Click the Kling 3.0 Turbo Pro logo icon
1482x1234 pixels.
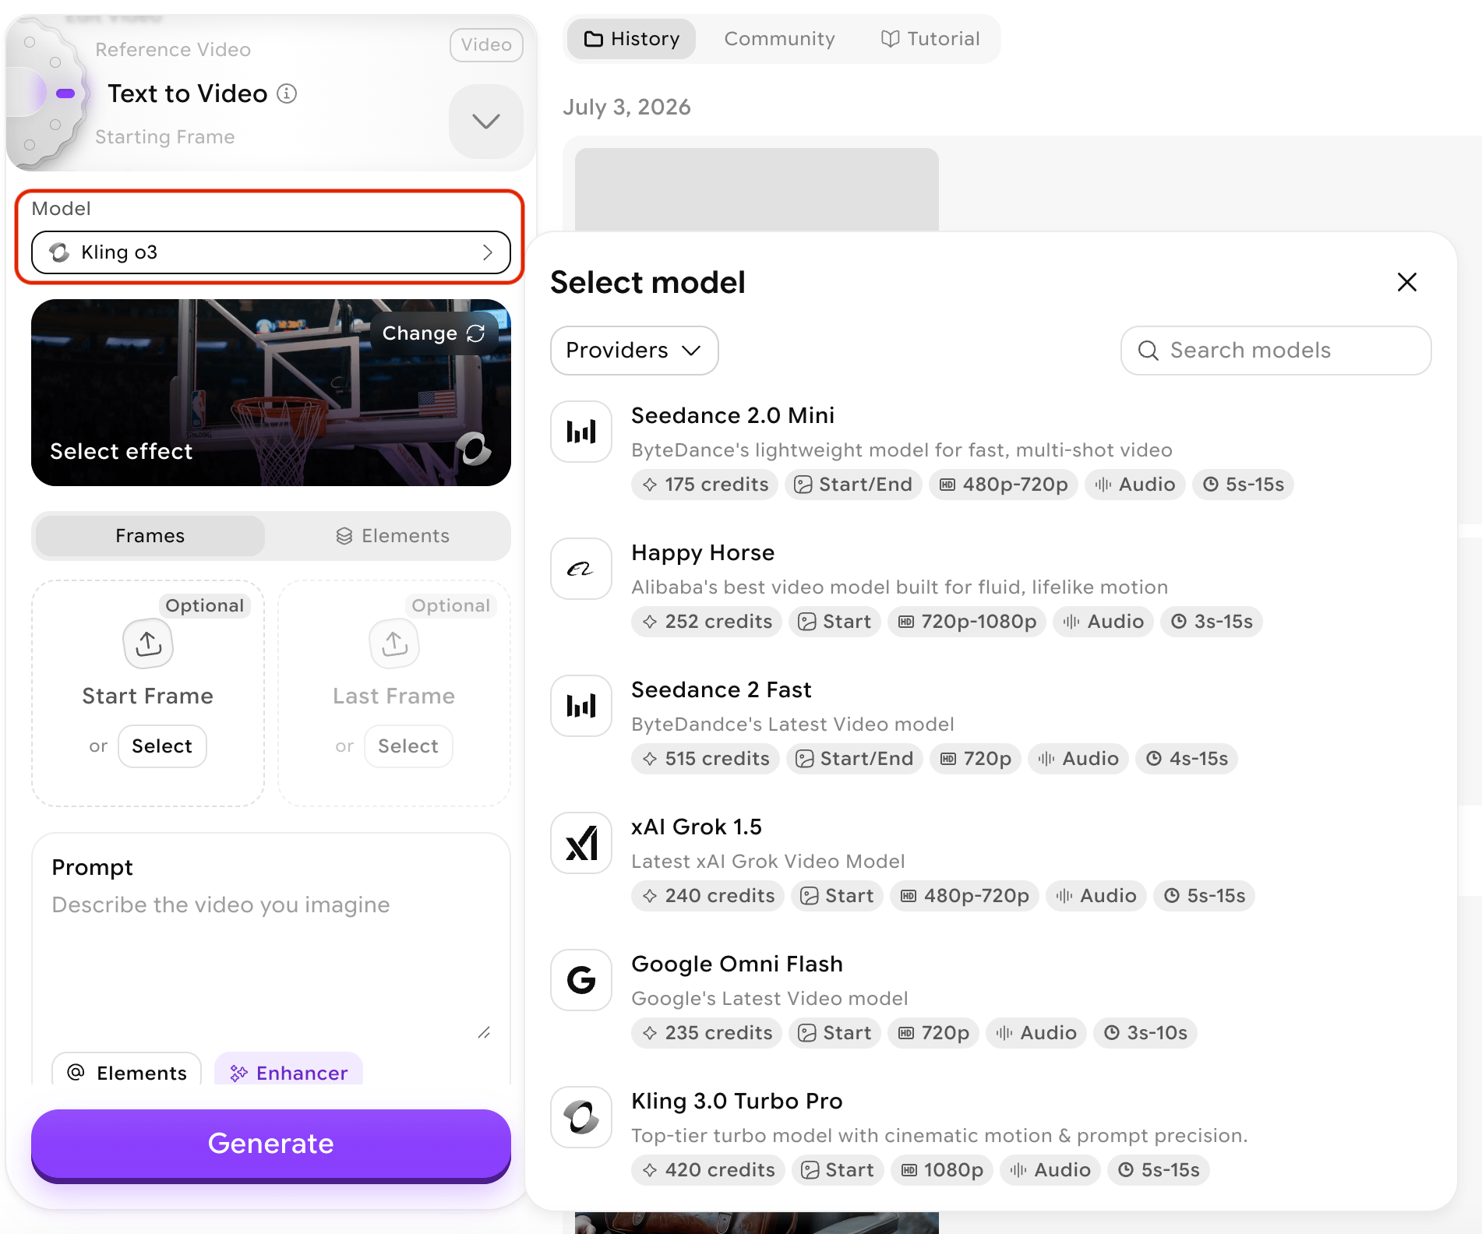tap(581, 1117)
